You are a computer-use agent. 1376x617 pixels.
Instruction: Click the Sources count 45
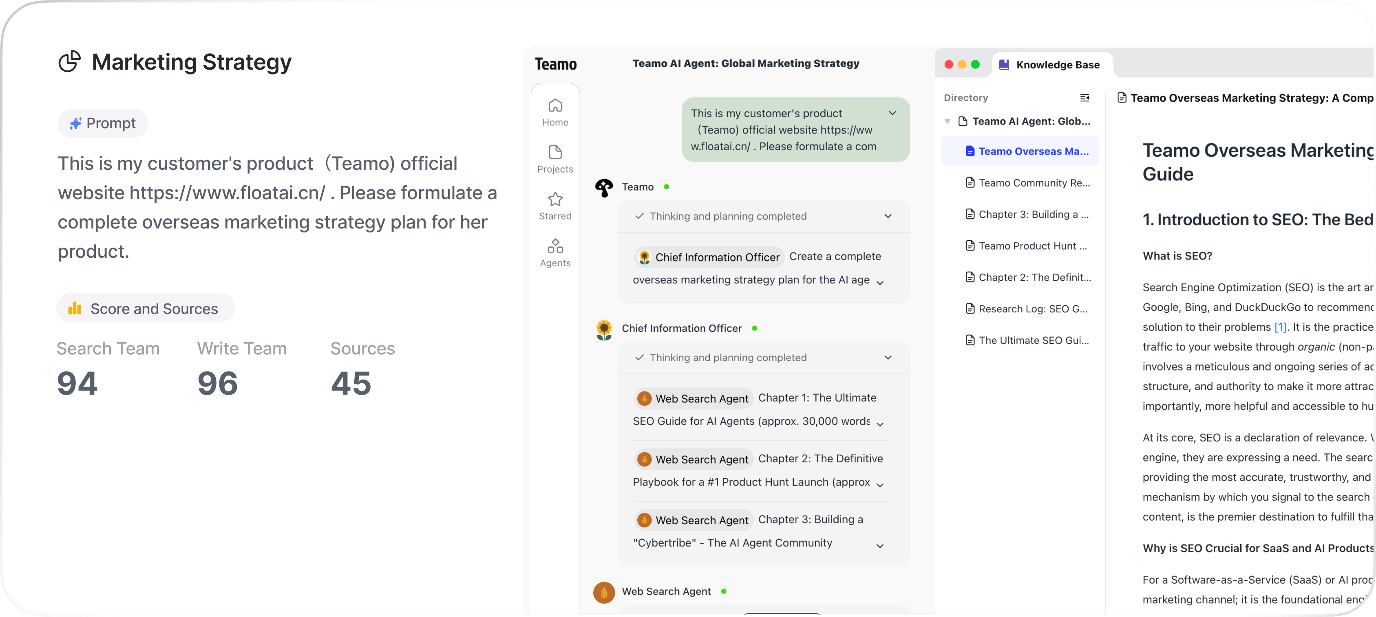[351, 384]
